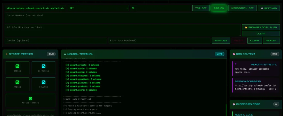Click the lightning bolt System Metrics icon

[x=7, y=54]
